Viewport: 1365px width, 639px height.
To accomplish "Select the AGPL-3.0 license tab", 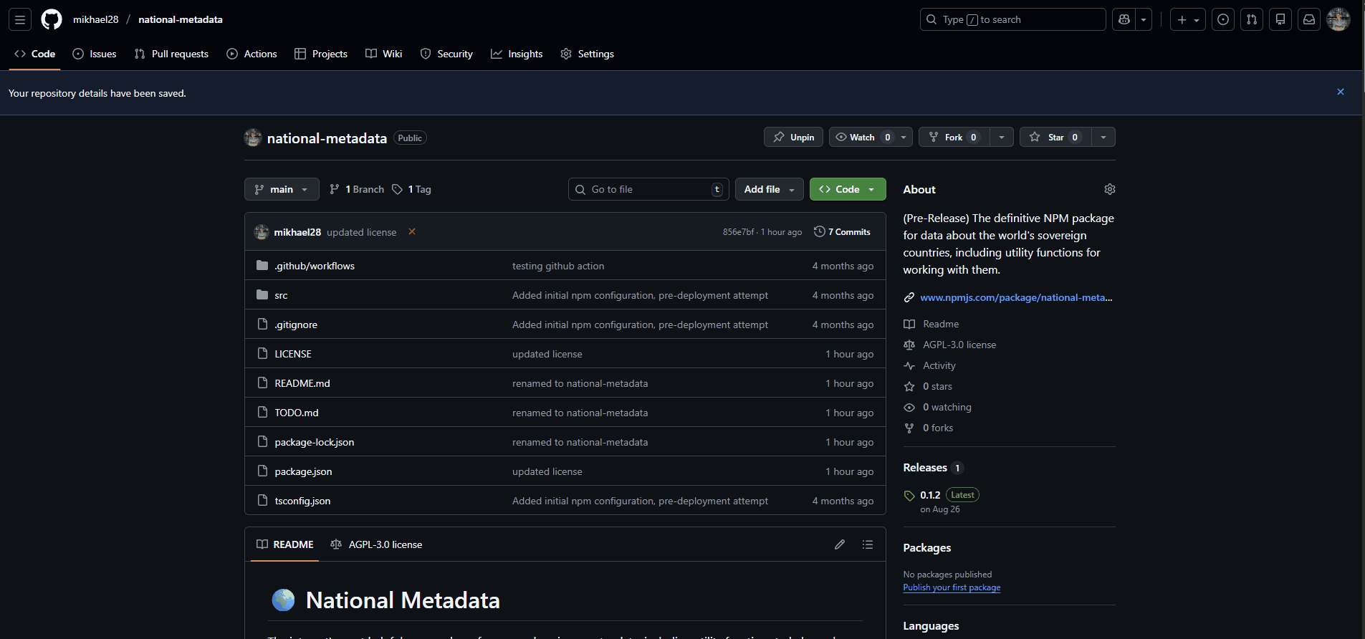I will (376, 544).
